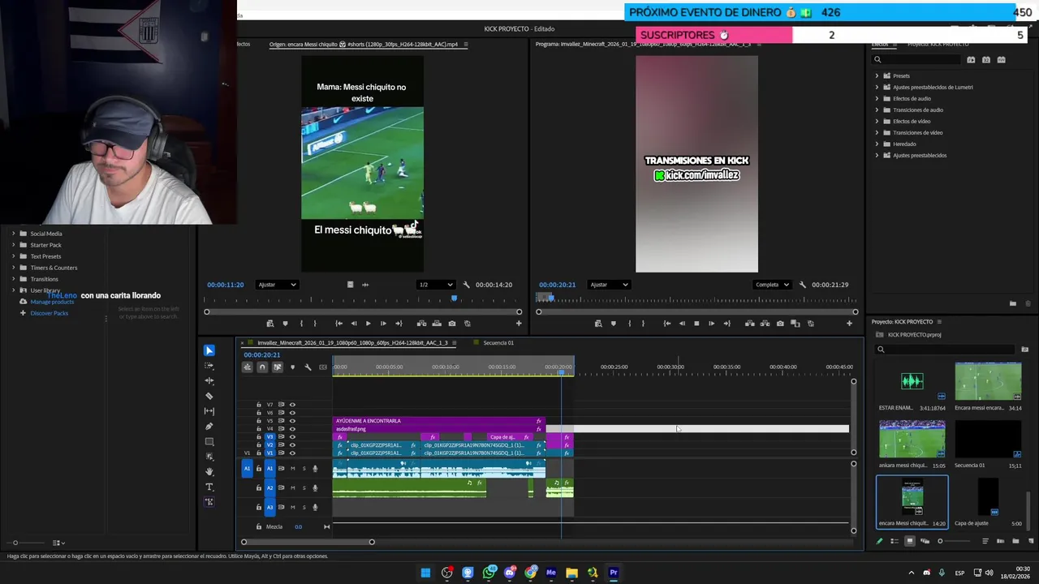Viewport: 1039px width, 584px height.
Task: Open Source monitor zoom Ajustar dropdown
Action: click(x=277, y=285)
